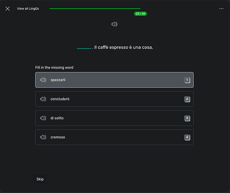The width and height of the screenshot is (230, 193).
Task: Play audio for concluderò
Action: [x=43, y=99]
